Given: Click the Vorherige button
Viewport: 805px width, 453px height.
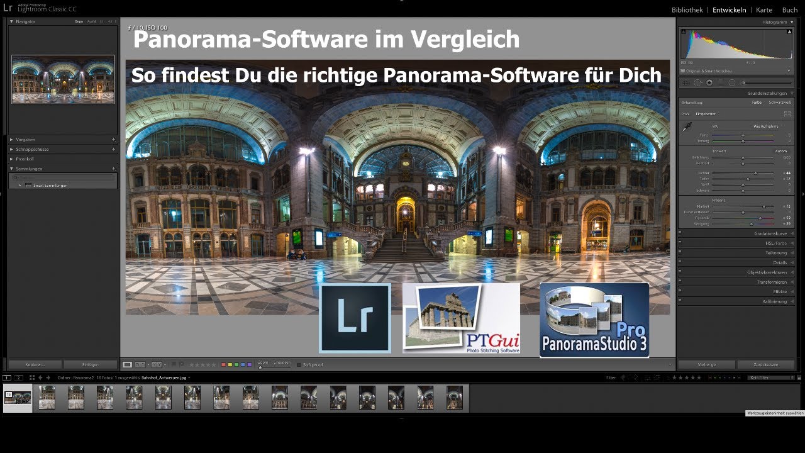Looking at the screenshot, I should coord(706,364).
